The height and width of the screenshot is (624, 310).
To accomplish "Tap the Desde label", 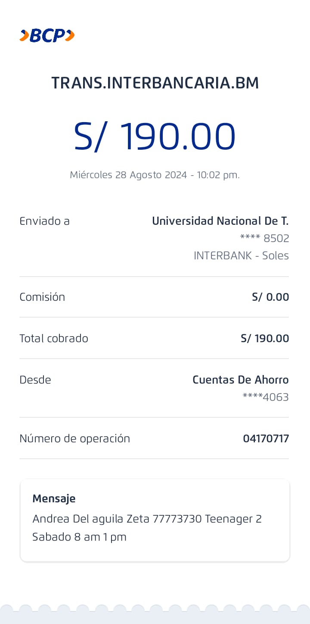I will [35, 380].
